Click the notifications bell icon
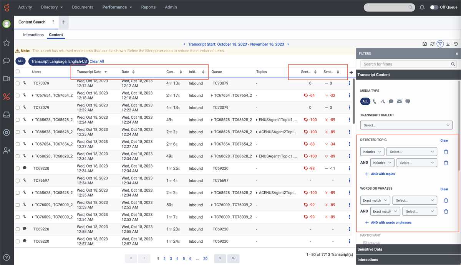This screenshot has width=461, height=265. pyautogui.click(x=422, y=7)
